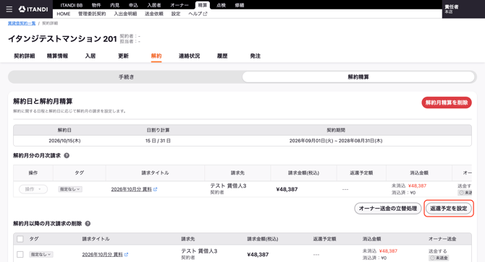This screenshot has width=485, height=262.
Task: Open the 操作 dropdown in the 解約月分の月次請求 table
Action: [33, 189]
